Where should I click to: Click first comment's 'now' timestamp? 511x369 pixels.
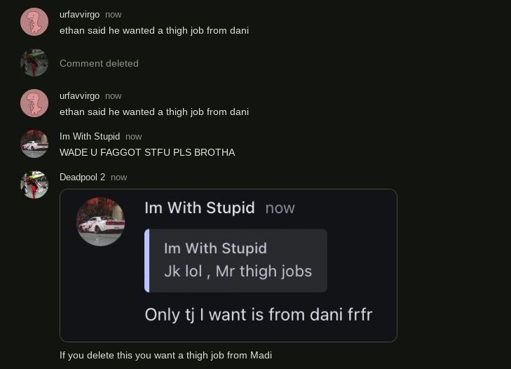pyautogui.click(x=113, y=14)
